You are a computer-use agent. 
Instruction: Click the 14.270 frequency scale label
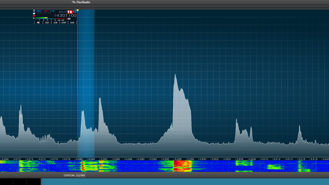17,159
